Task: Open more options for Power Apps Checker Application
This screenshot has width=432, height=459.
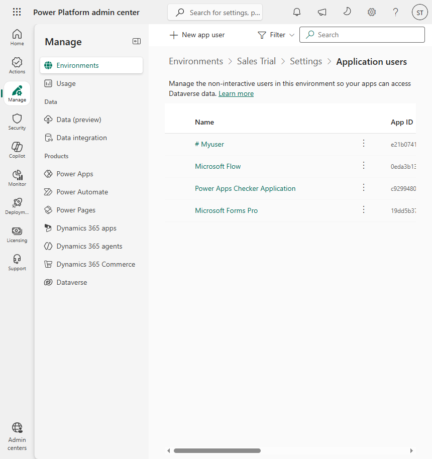Action: [x=364, y=187]
